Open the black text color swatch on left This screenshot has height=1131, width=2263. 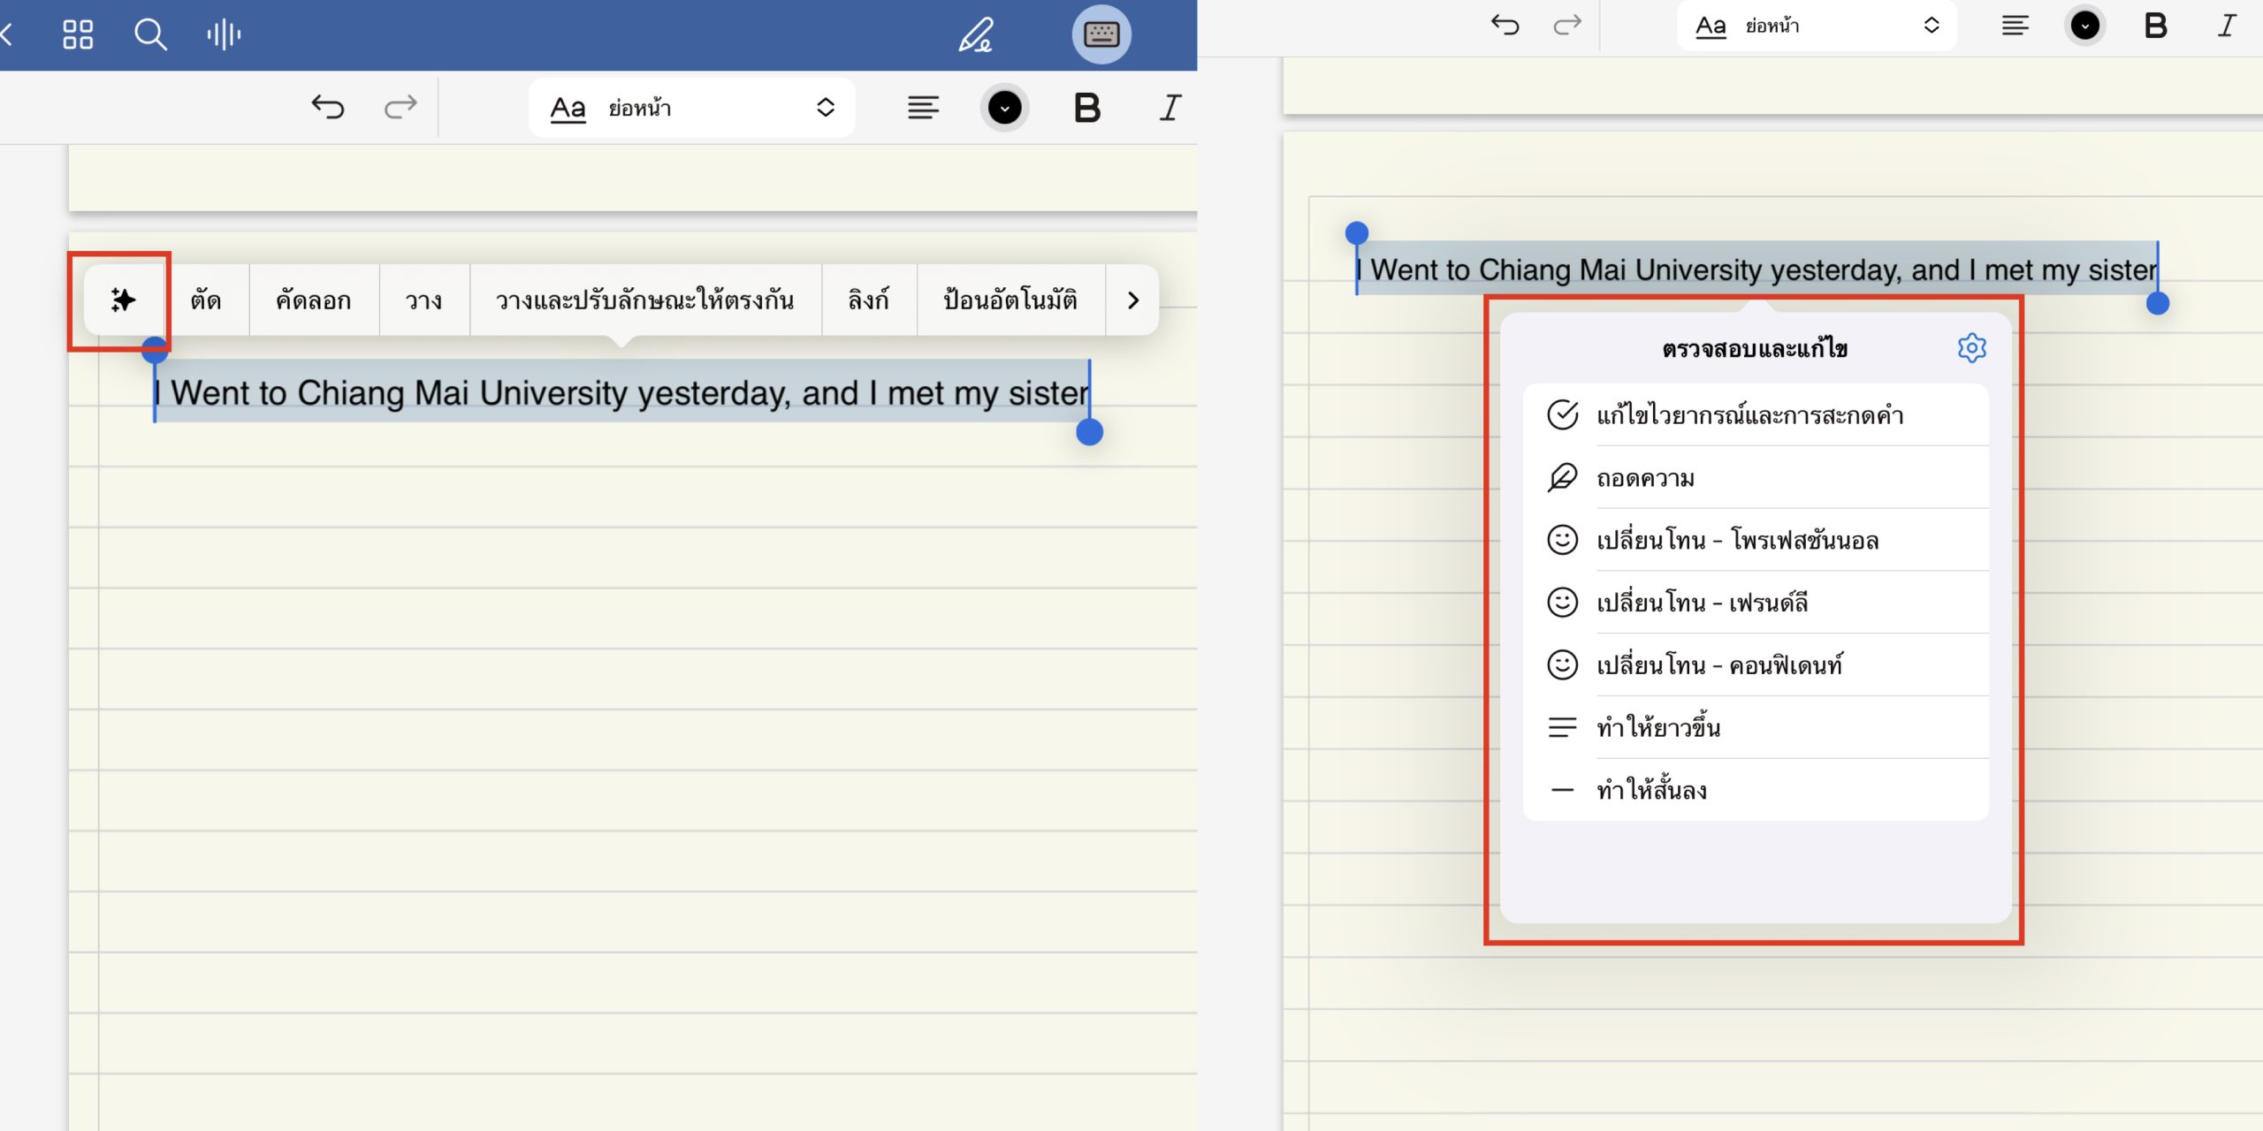[1004, 108]
